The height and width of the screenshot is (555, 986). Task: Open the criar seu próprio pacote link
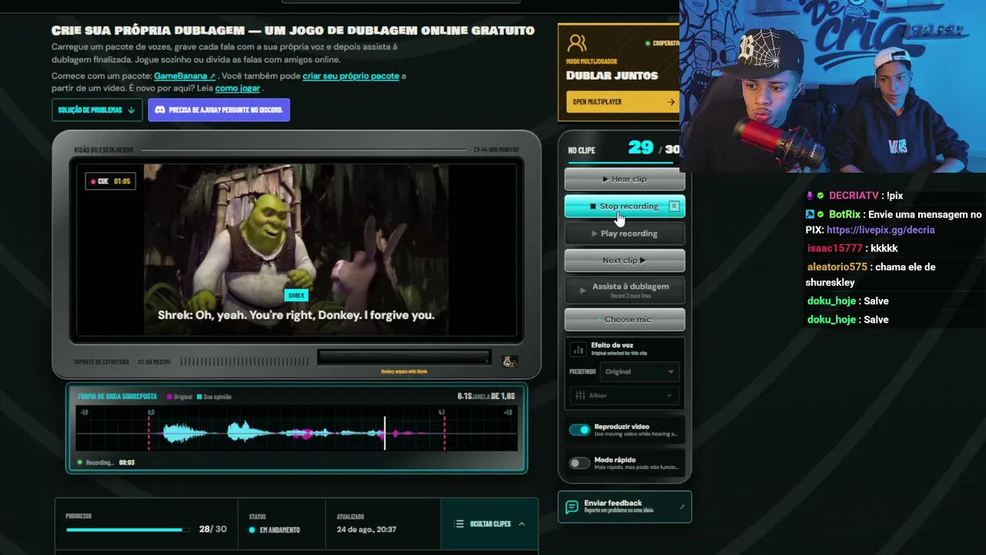click(350, 76)
